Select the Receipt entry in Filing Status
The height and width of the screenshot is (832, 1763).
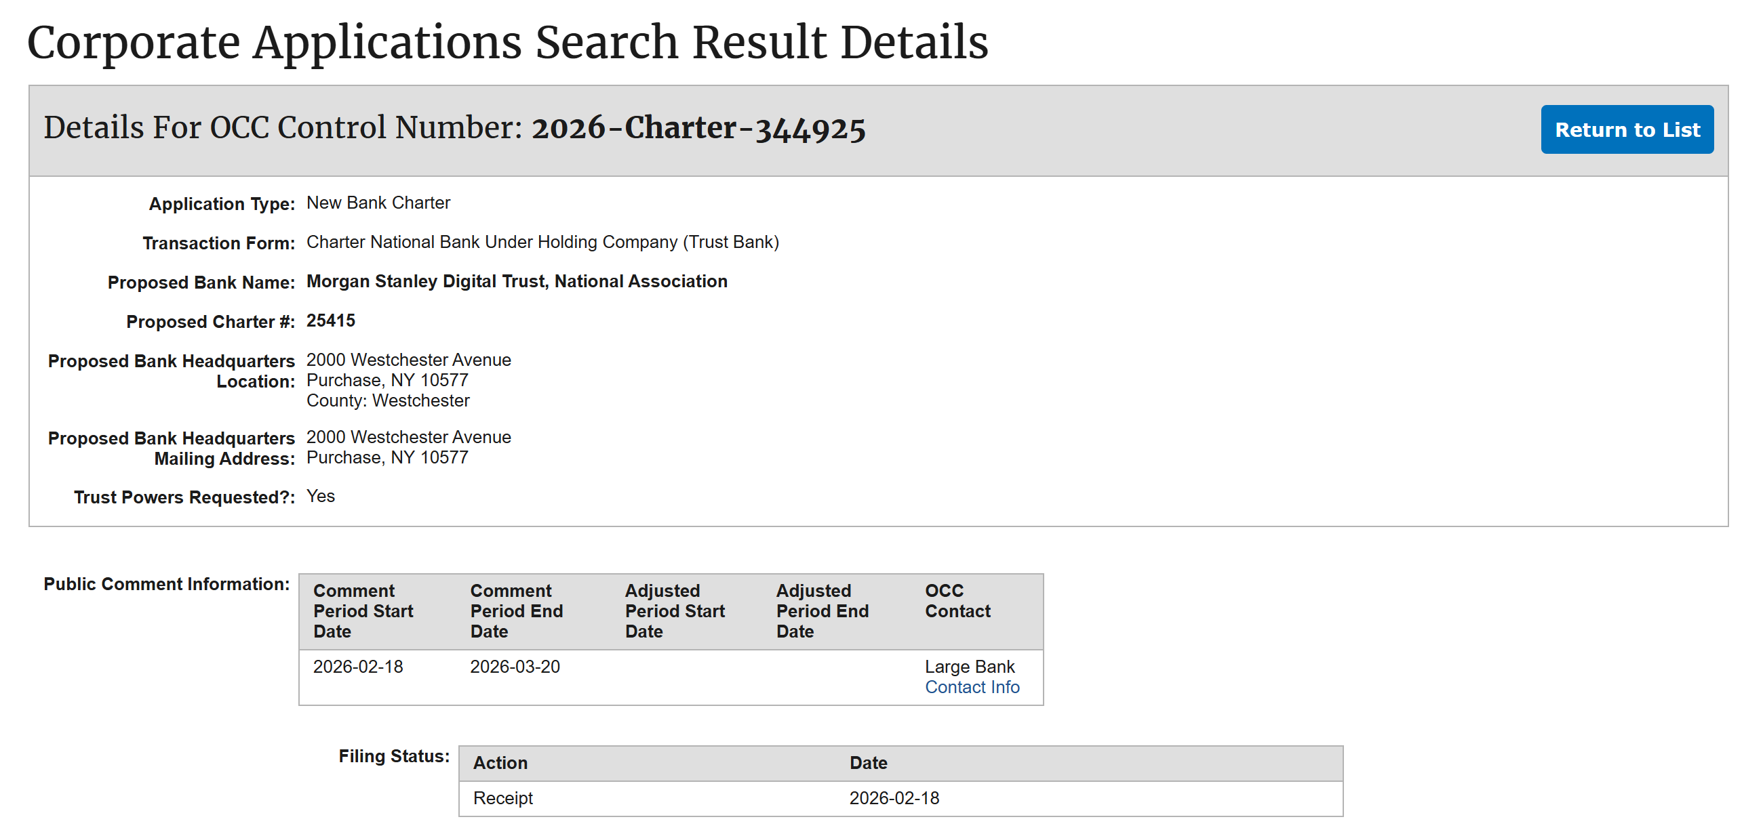tap(503, 797)
